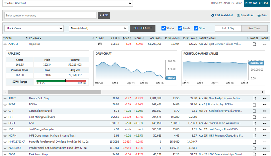This screenshot has width=271, height=156.
Task: Disable the Other checkbox
Action: 196,28
